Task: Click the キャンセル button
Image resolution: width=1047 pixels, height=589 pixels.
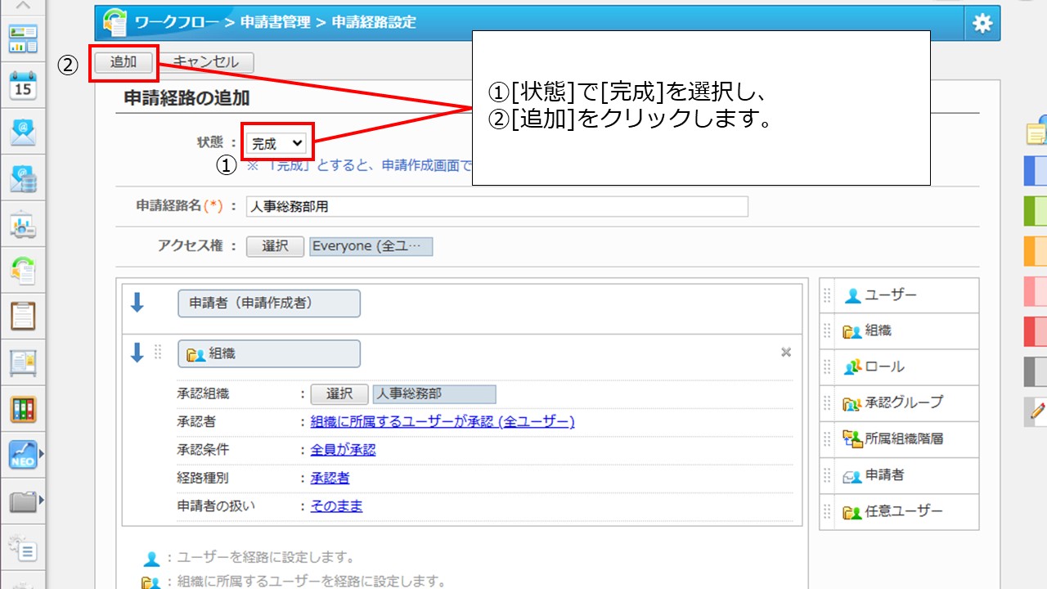Action: (x=206, y=62)
